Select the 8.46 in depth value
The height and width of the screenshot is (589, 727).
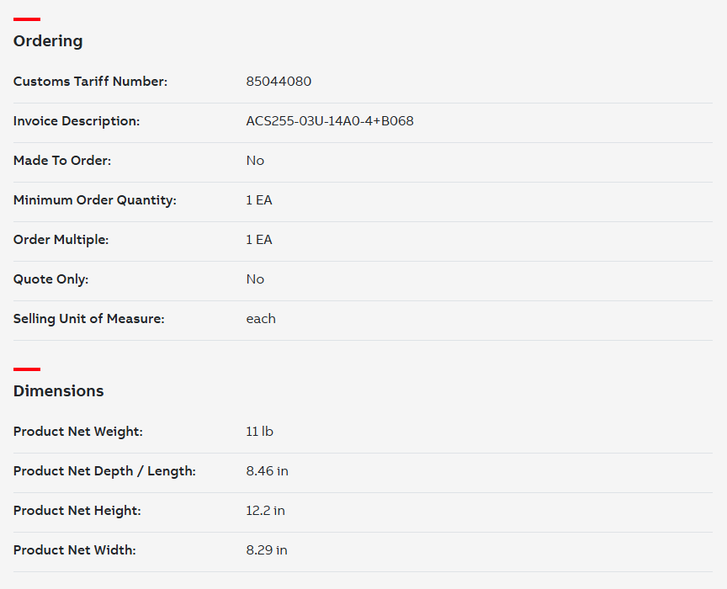pos(267,471)
